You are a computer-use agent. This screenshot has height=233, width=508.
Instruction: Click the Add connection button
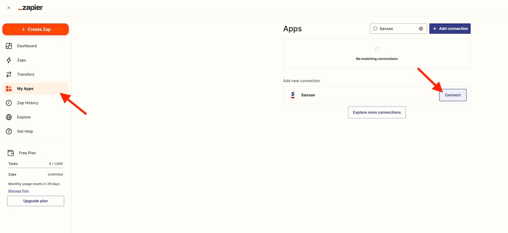point(450,29)
